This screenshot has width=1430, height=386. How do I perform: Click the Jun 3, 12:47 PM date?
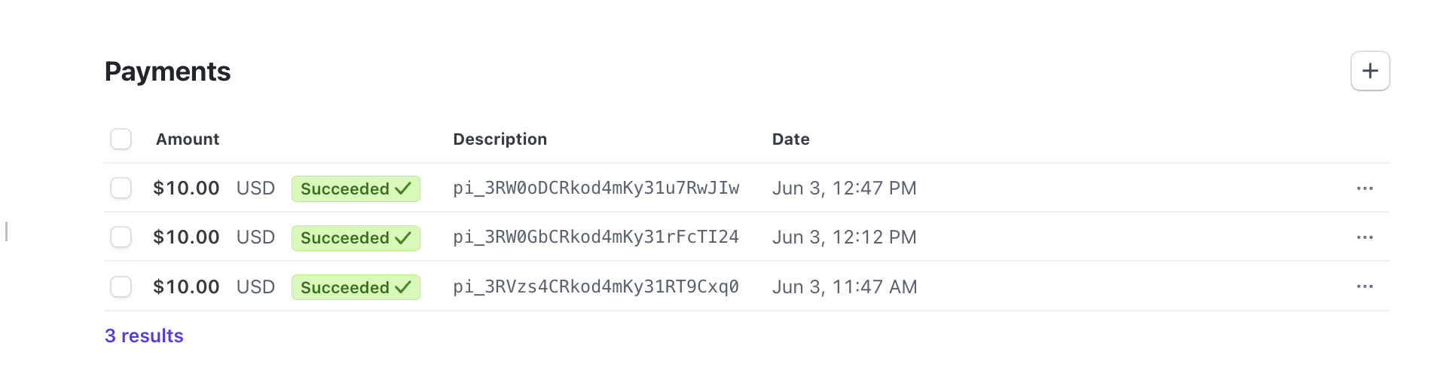tap(844, 188)
